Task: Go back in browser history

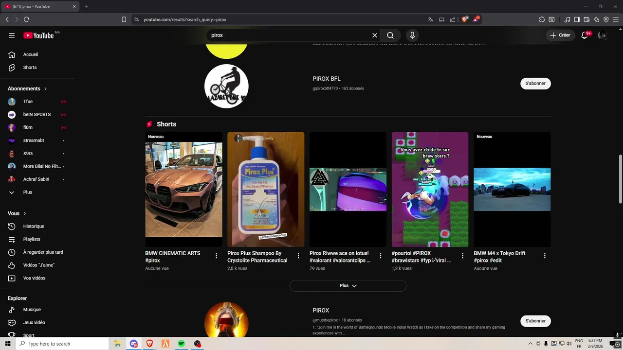Action: pos(7,19)
